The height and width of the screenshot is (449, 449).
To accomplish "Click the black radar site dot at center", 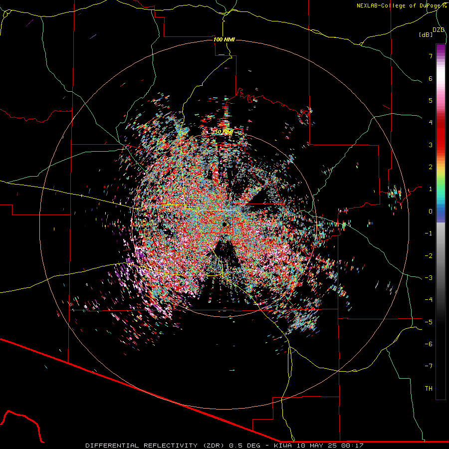I will pyautogui.click(x=224, y=224).
